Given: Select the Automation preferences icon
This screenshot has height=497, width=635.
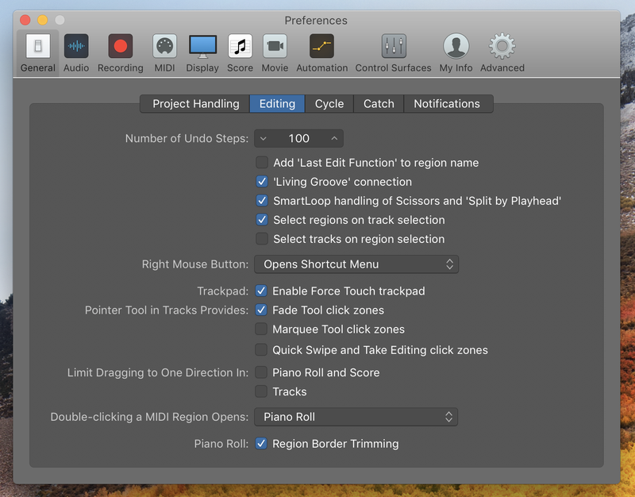Looking at the screenshot, I should 322,46.
